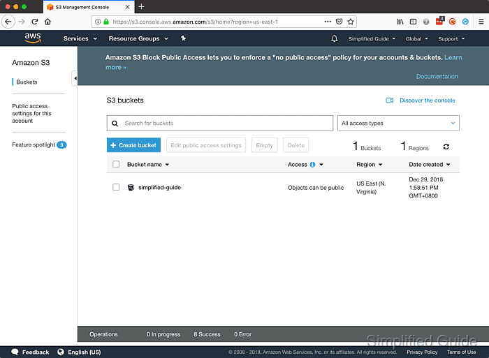Screen dimensions: 489x358
Task: Reload the page with the refresh icon
Action: [x=35, y=22]
